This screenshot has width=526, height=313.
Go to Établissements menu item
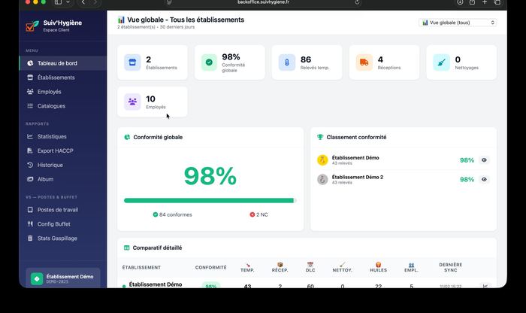click(x=62, y=77)
